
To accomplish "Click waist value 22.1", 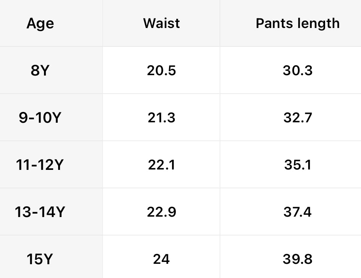I will [x=161, y=165].
